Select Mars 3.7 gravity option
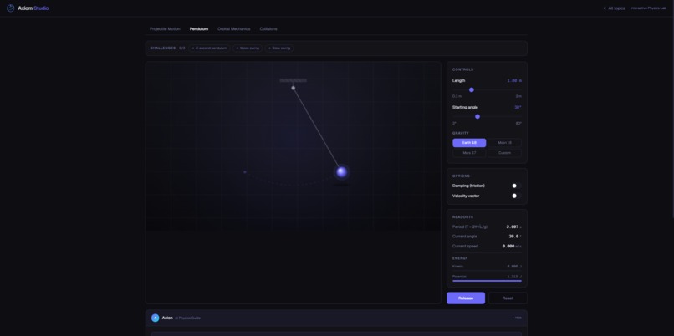 tap(469, 153)
